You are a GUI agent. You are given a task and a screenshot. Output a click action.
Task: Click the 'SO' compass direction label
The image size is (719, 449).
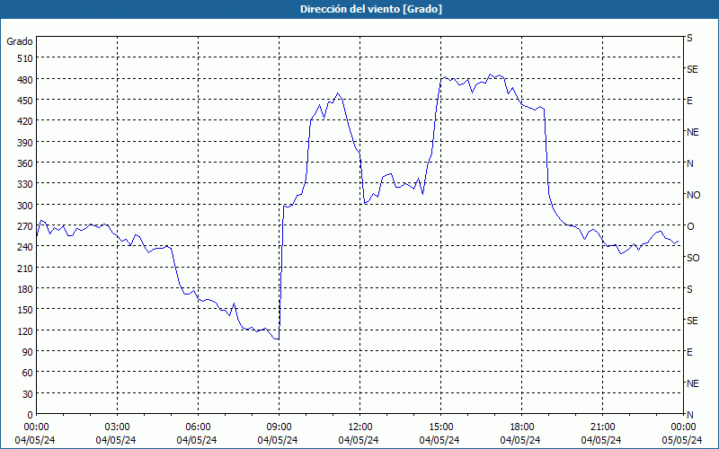tap(693, 258)
